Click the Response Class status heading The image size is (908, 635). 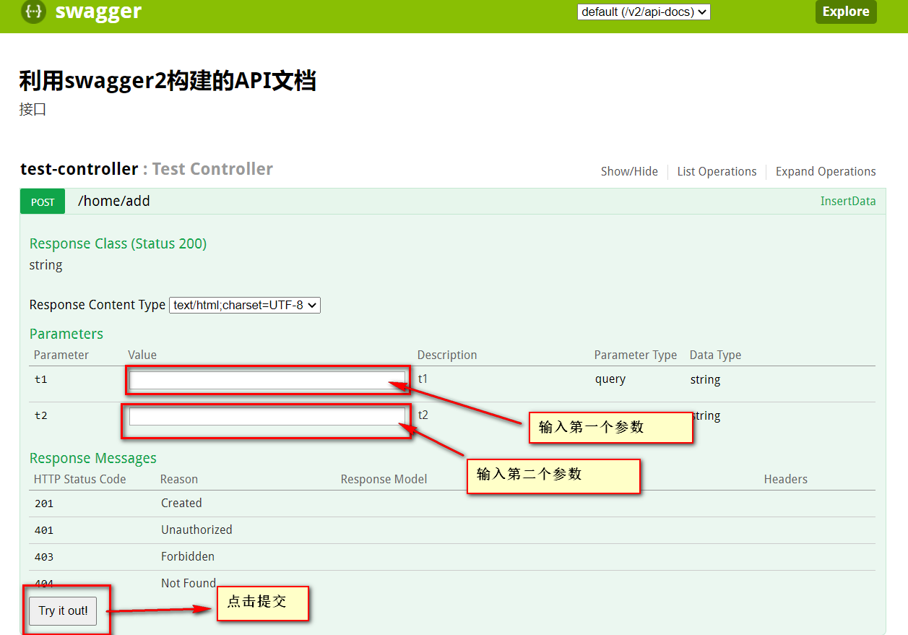pyautogui.click(x=118, y=243)
